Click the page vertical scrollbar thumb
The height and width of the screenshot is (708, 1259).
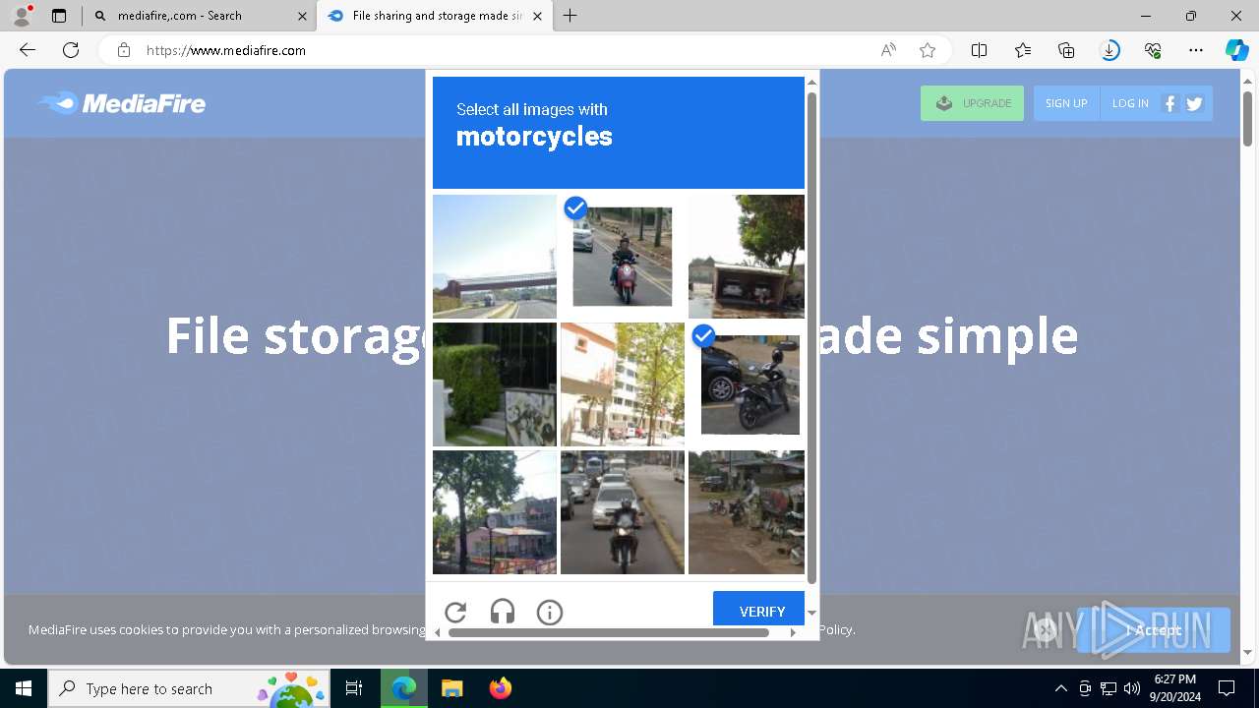[x=1247, y=118]
